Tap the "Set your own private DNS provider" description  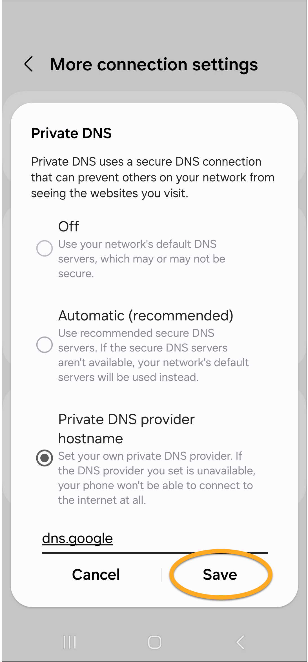coord(157,478)
